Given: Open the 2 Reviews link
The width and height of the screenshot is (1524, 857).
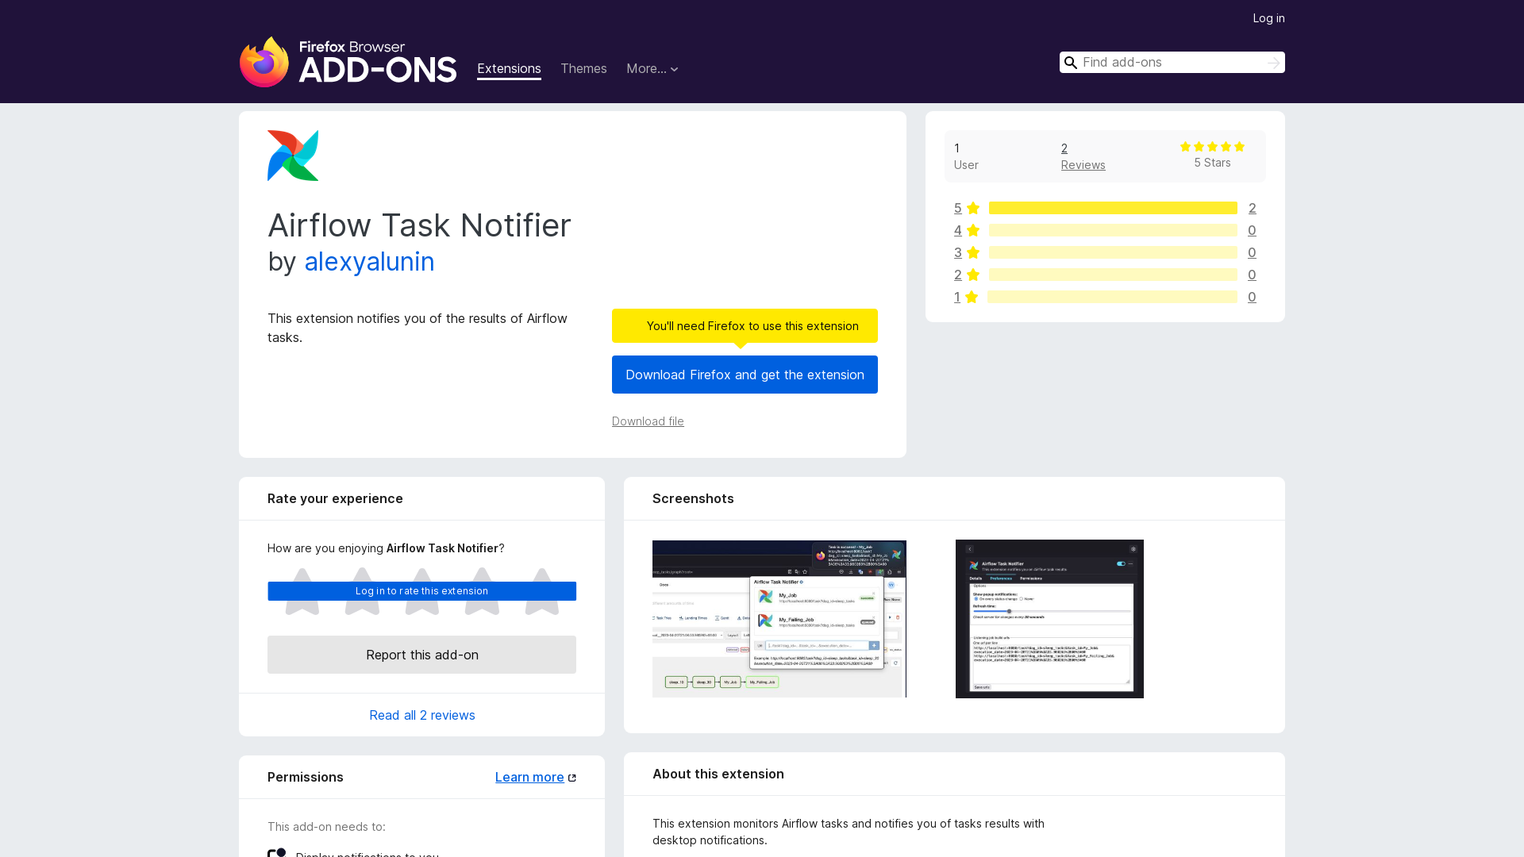Looking at the screenshot, I should (x=1083, y=156).
